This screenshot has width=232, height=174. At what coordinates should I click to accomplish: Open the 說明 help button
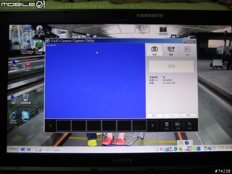(188, 115)
